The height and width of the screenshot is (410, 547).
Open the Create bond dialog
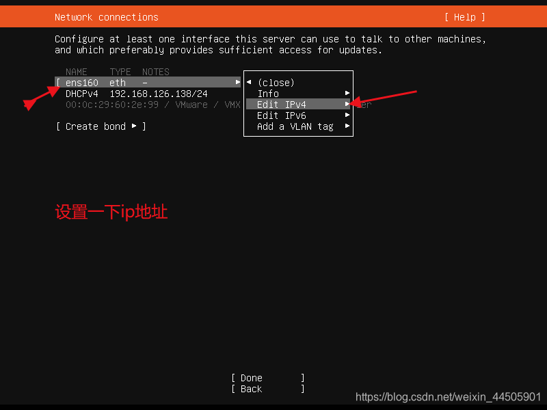tap(101, 126)
